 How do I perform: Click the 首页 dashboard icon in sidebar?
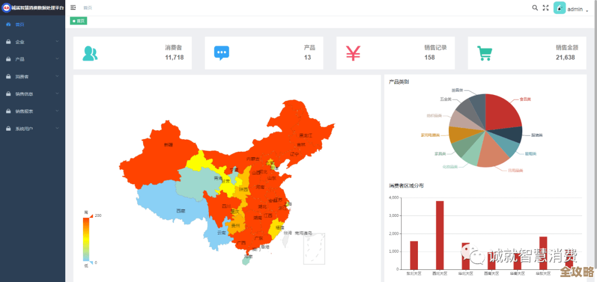(8, 24)
